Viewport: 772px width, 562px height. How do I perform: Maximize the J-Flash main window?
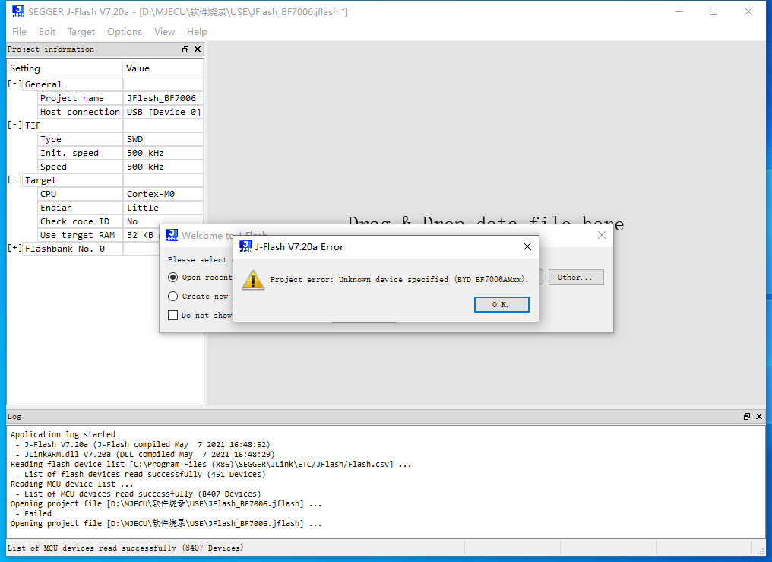point(713,11)
